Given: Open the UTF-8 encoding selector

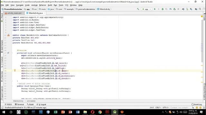Looking at the screenshot, I should (x=166, y=108).
